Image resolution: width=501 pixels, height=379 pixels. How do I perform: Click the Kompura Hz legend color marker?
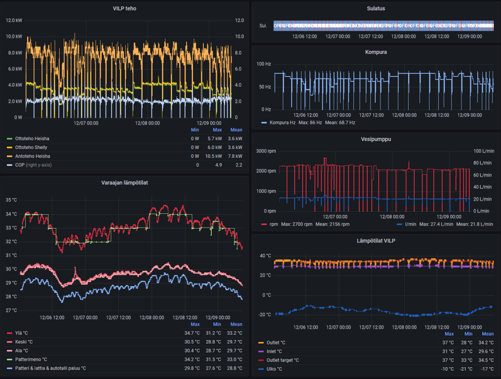[264, 122]
